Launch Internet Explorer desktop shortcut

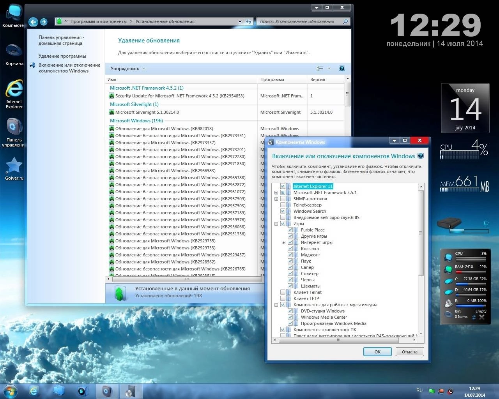coord(14,94)
